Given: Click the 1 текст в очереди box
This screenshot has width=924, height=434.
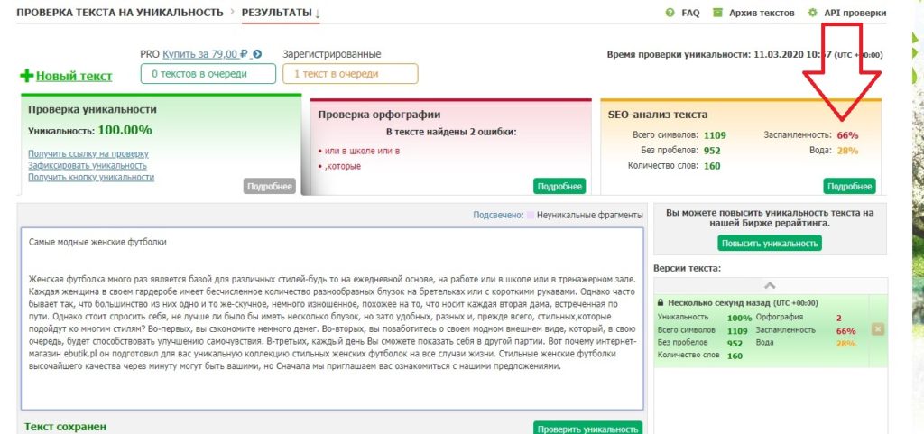Looking at the screenshot, I should 350,74.
